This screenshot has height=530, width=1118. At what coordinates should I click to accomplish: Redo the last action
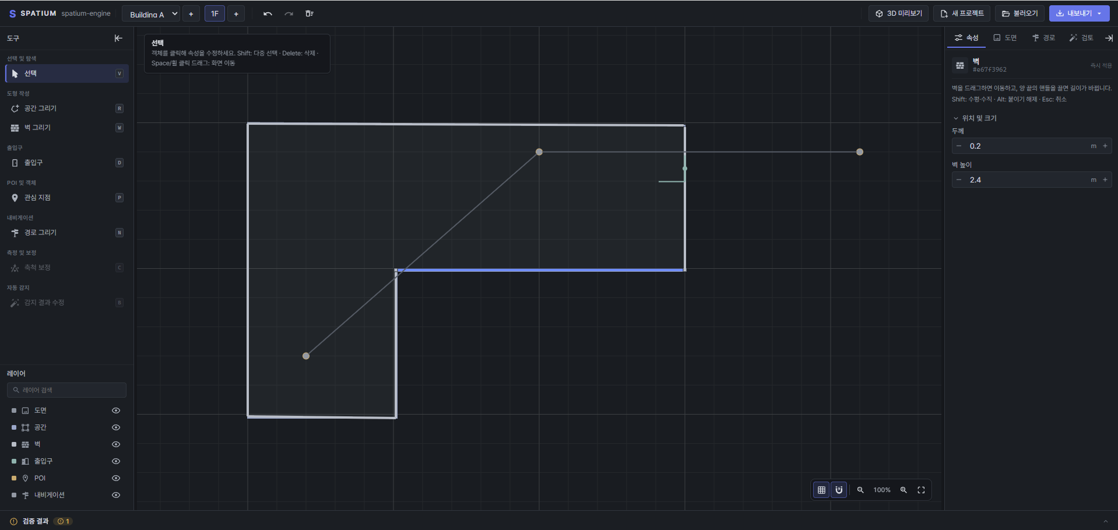coord(289,14)
